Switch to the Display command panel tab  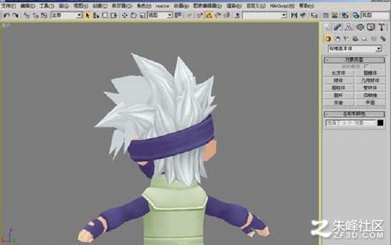(x=371, y=27)
